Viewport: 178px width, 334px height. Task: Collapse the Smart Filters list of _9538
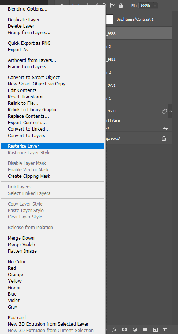point(170,111)
